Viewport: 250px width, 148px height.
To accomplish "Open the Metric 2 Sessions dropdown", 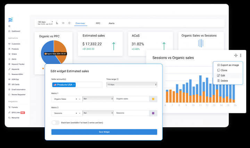I will (x=67, y=113).
